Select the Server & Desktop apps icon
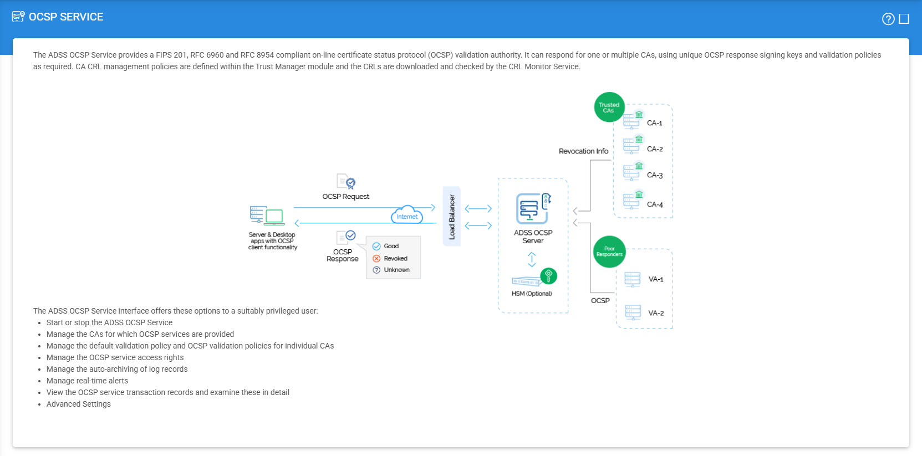The height and width of the screenshot is (456, 922). pos(267,215)
